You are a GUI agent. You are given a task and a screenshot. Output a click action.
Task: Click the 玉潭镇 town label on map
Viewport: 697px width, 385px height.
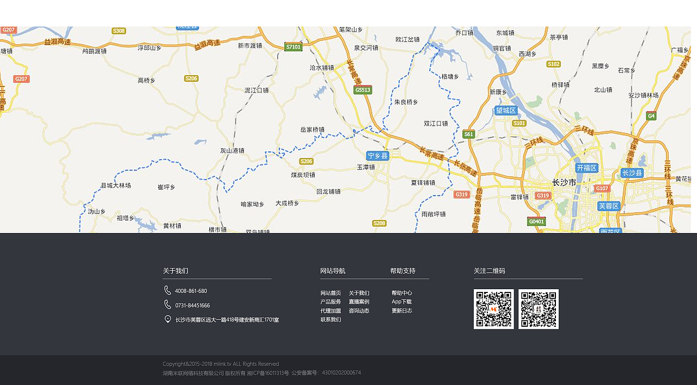pyautogui.click(x=366, y=167)
